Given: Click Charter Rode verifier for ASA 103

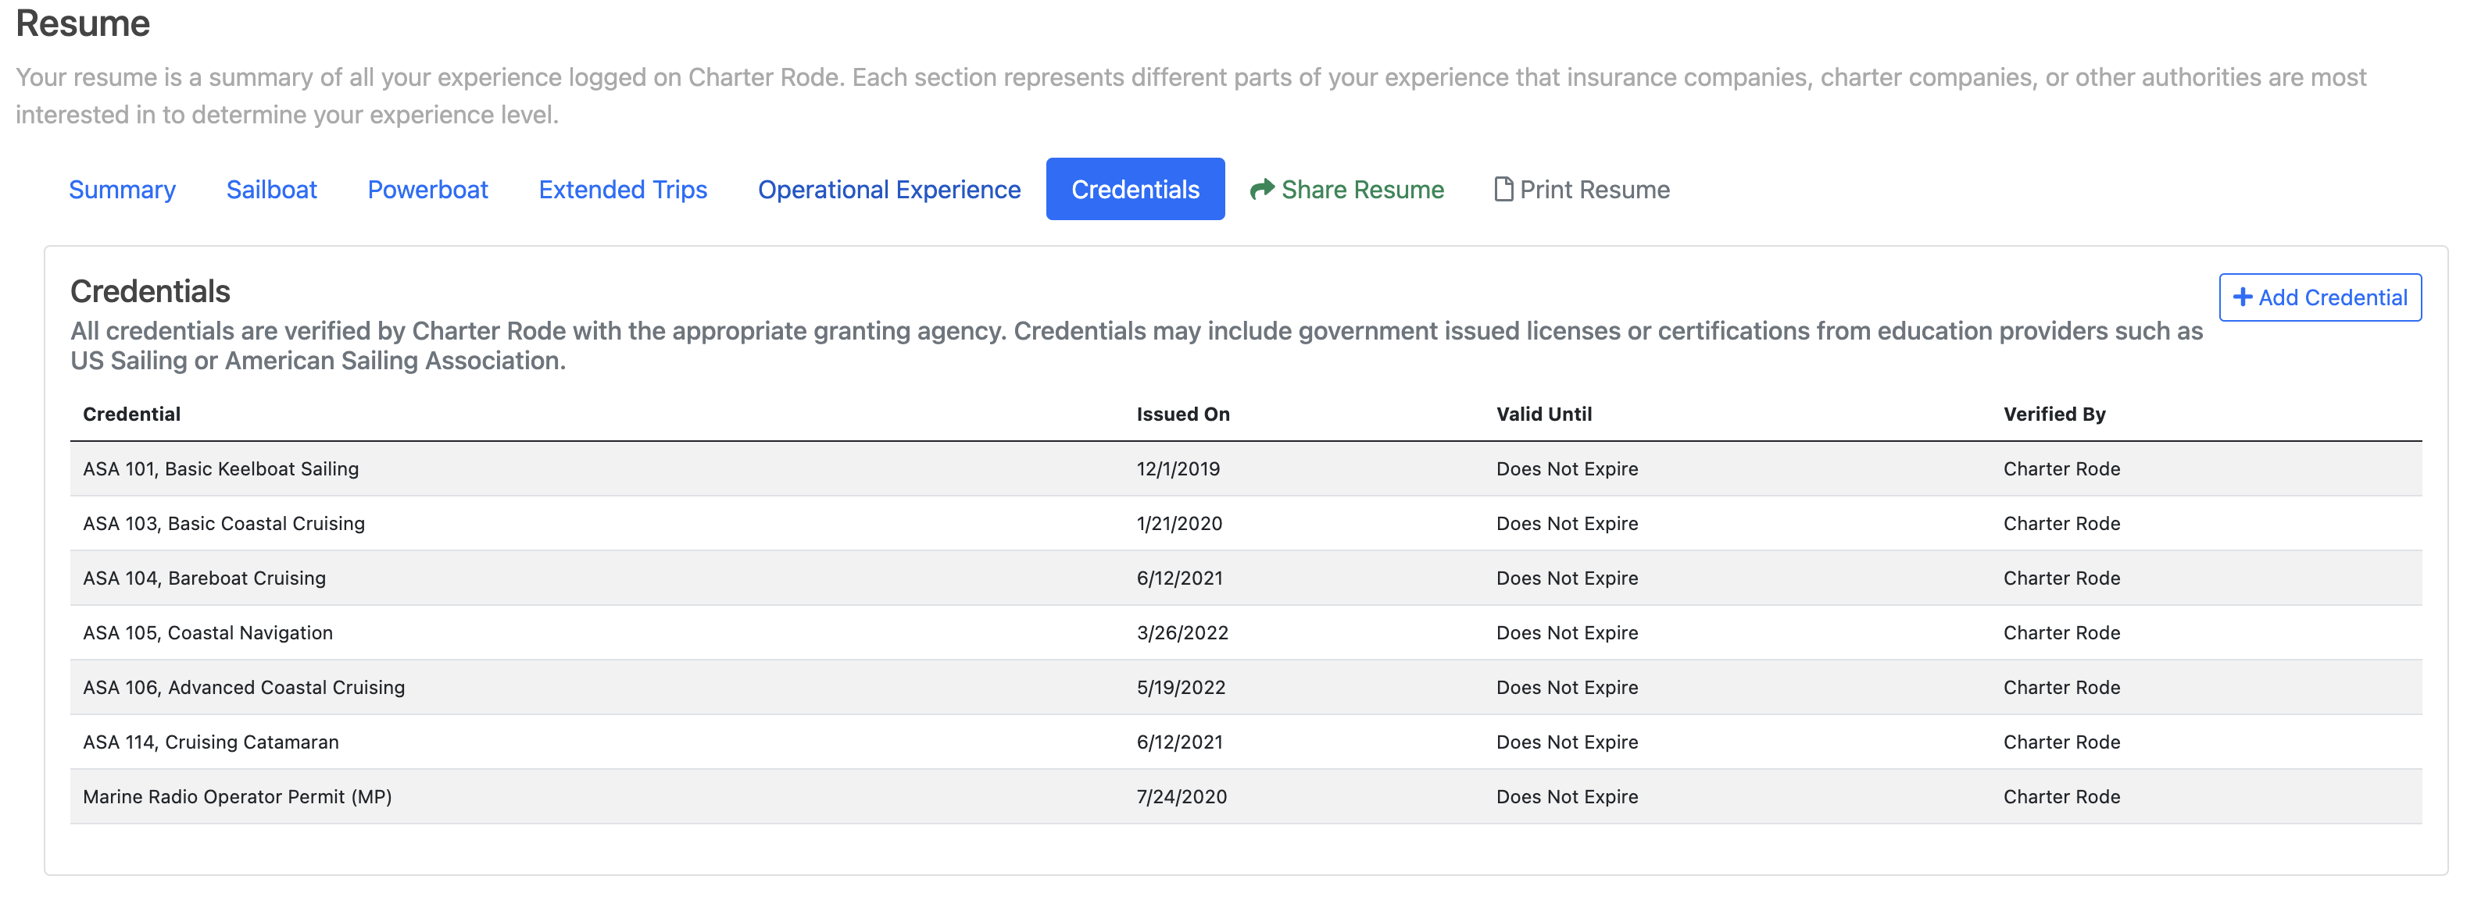Looking at the screenshot, I should point(2061,523).
